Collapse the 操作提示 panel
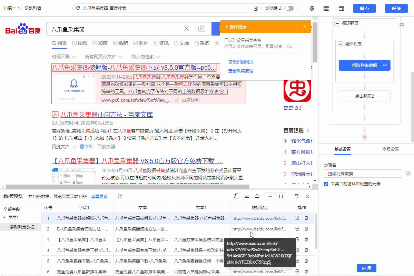414x276 pixels. click(x=304, y=27)
